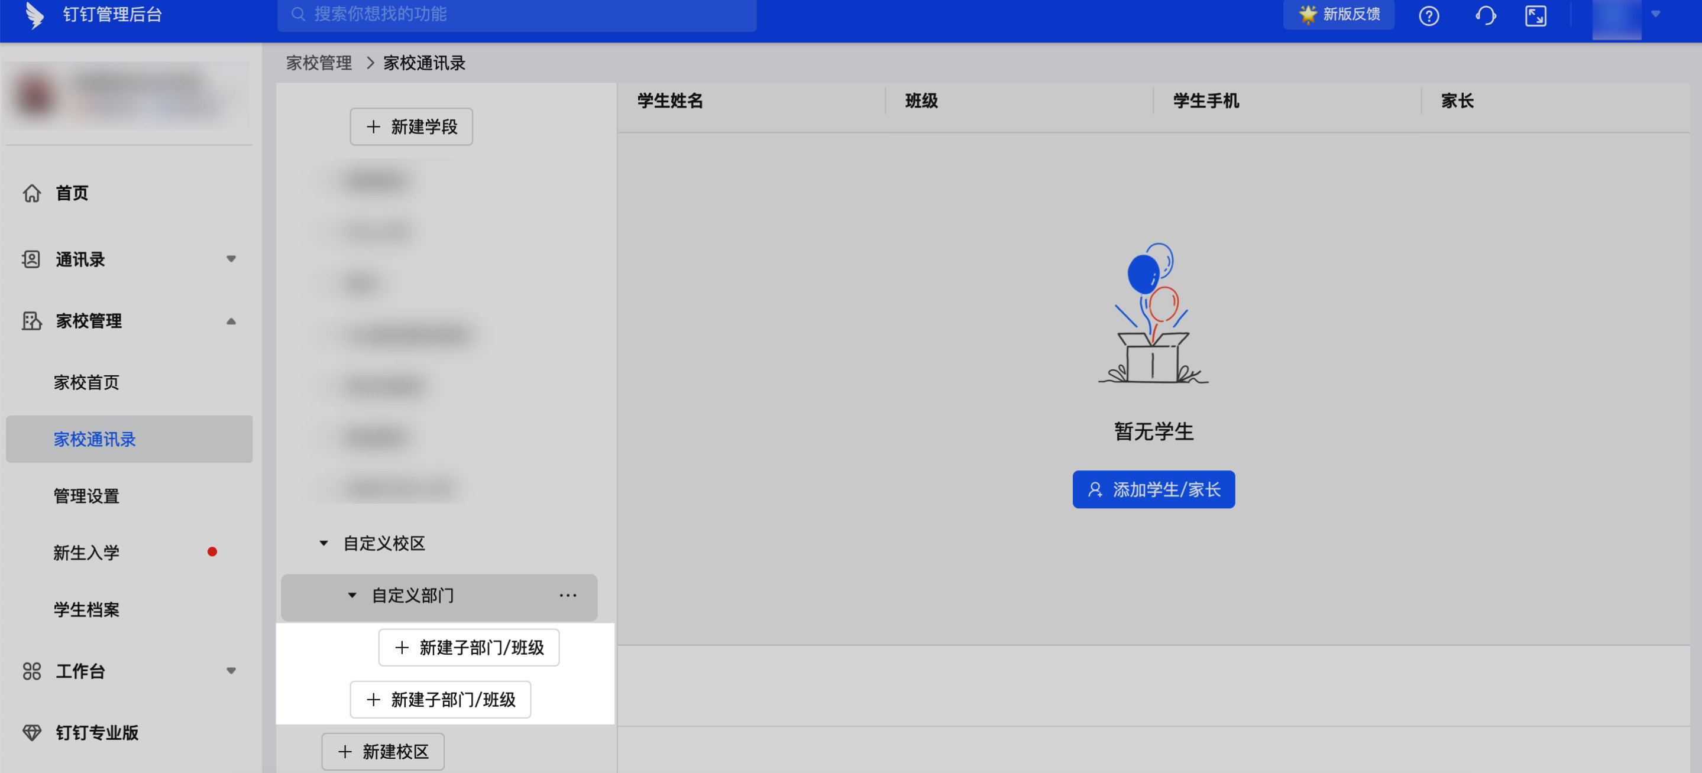The image size is (1702, 773).
Task: Collapse the 家校管理 menu arrow
Action: [x=231, y=321]
